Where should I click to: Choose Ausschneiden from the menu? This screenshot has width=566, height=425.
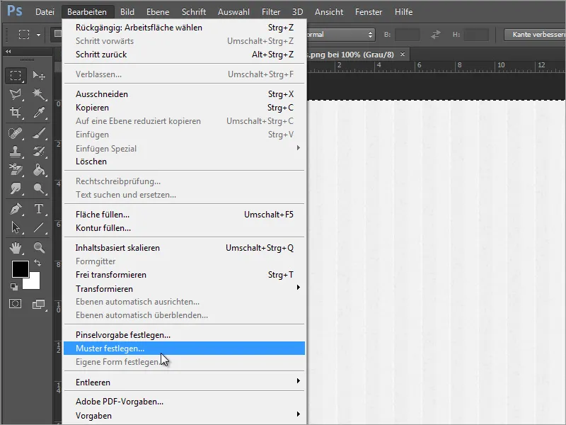pyautogui.click(x=184, y=94)
